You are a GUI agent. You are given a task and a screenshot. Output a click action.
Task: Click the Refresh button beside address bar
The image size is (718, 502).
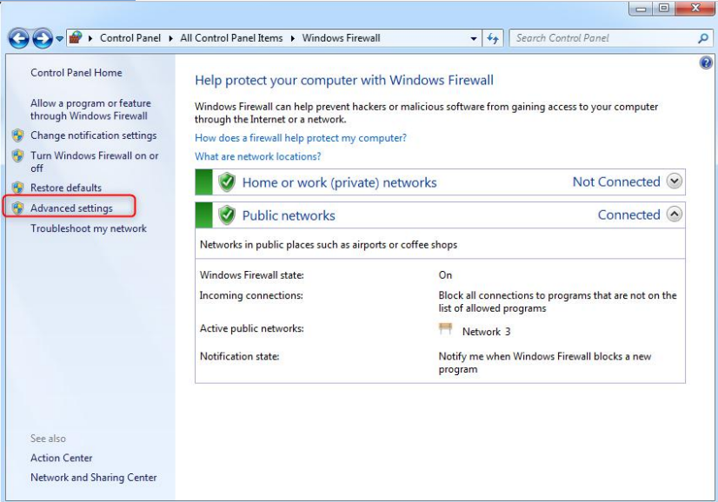pos(493,38)
